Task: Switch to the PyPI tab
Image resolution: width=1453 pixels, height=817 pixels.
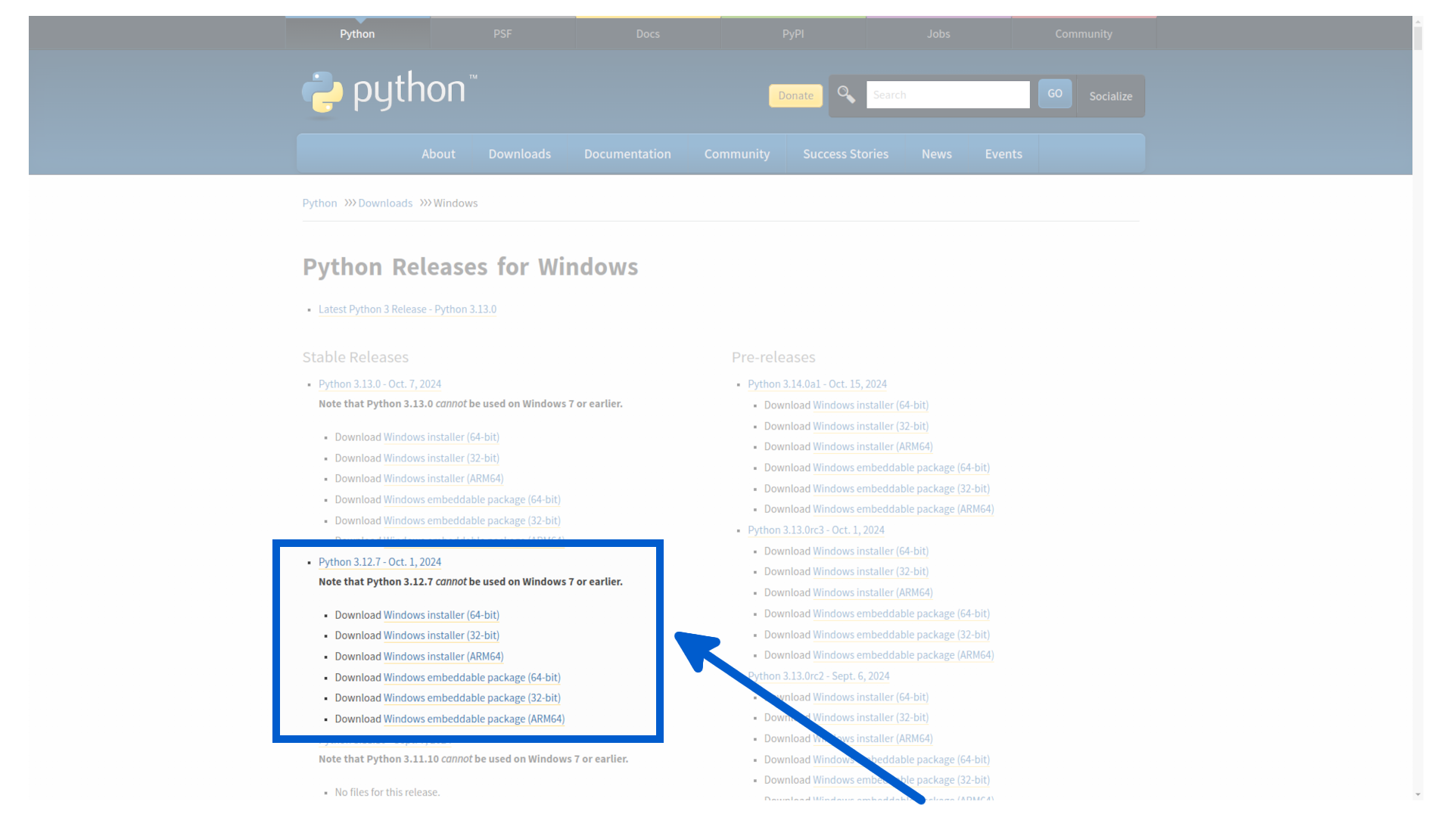Action: coord(793,33)
